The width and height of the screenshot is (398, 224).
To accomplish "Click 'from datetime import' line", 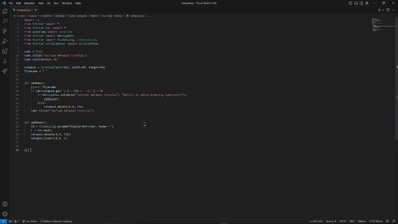I will (49, 32).
